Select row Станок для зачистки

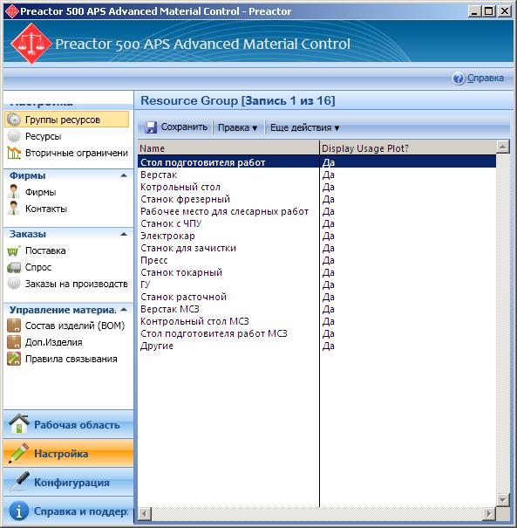[x=316, y=248]
